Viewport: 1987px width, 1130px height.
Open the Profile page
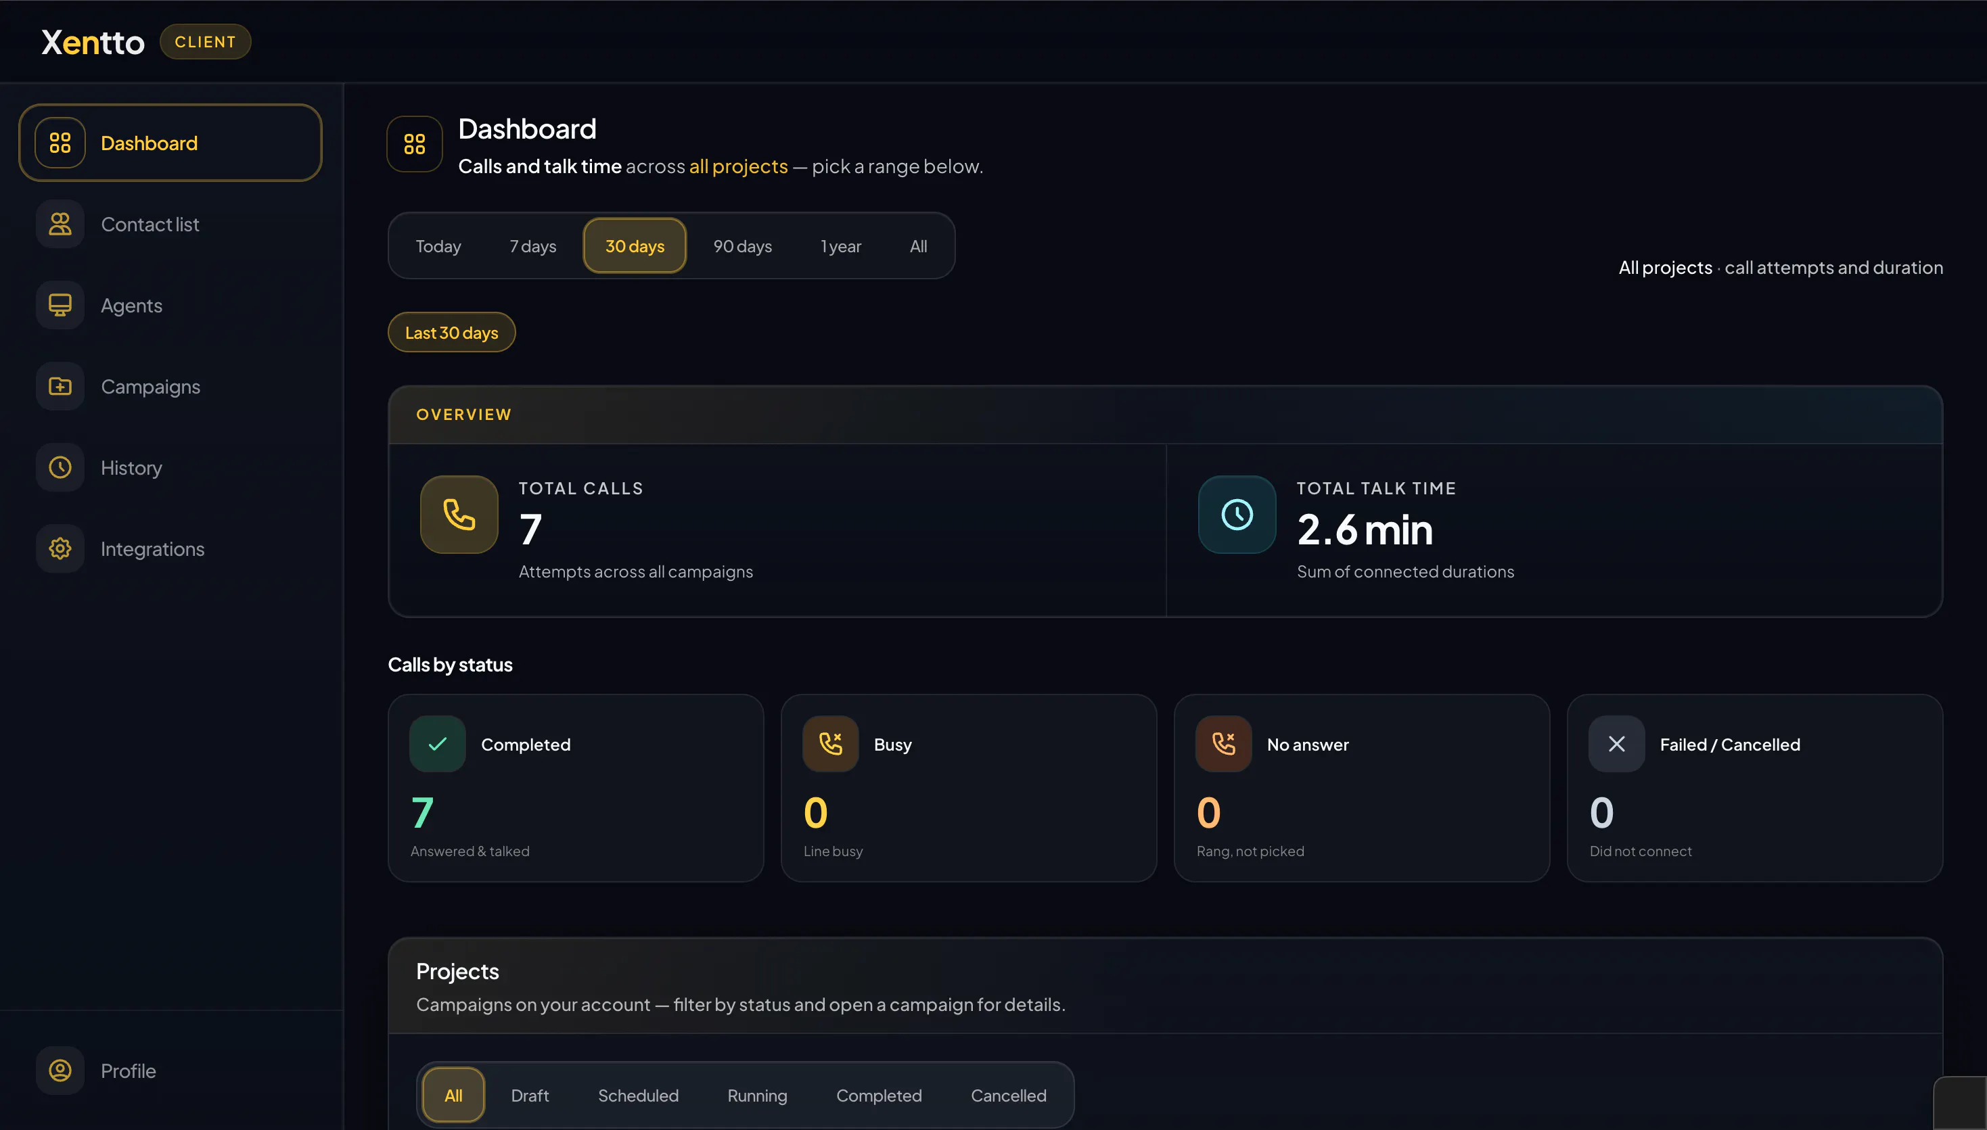pos(170,1071)
